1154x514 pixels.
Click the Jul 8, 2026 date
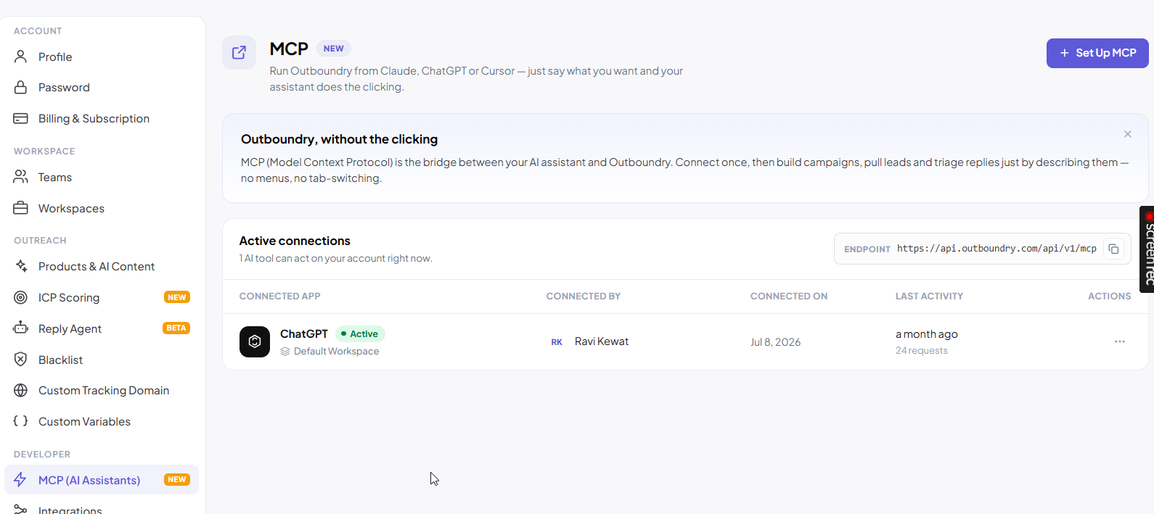pyautogui.click(x=775, y=342)
